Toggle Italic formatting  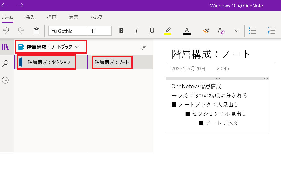point(136,31)
